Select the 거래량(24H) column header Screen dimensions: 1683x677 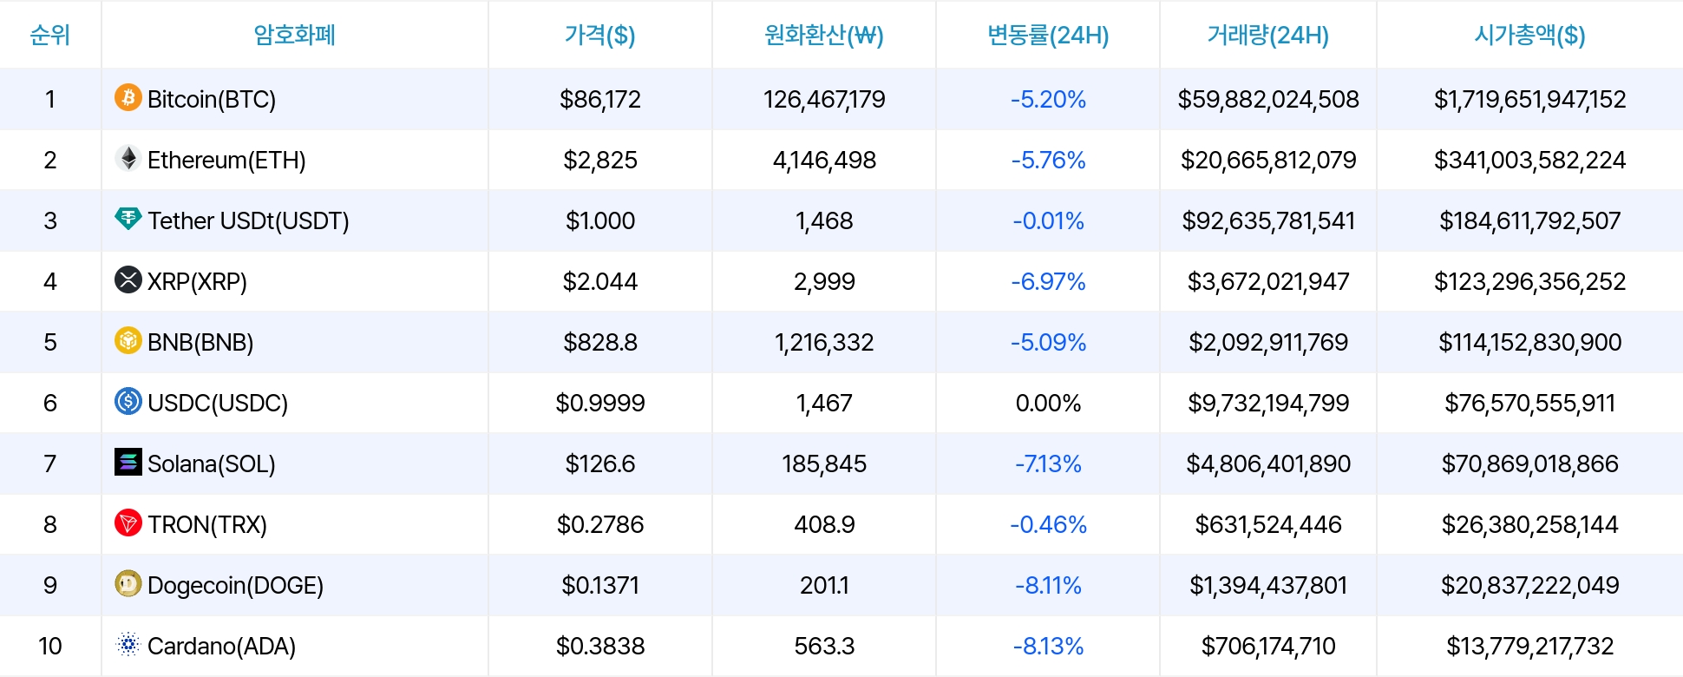click(x=1267, y=35)
